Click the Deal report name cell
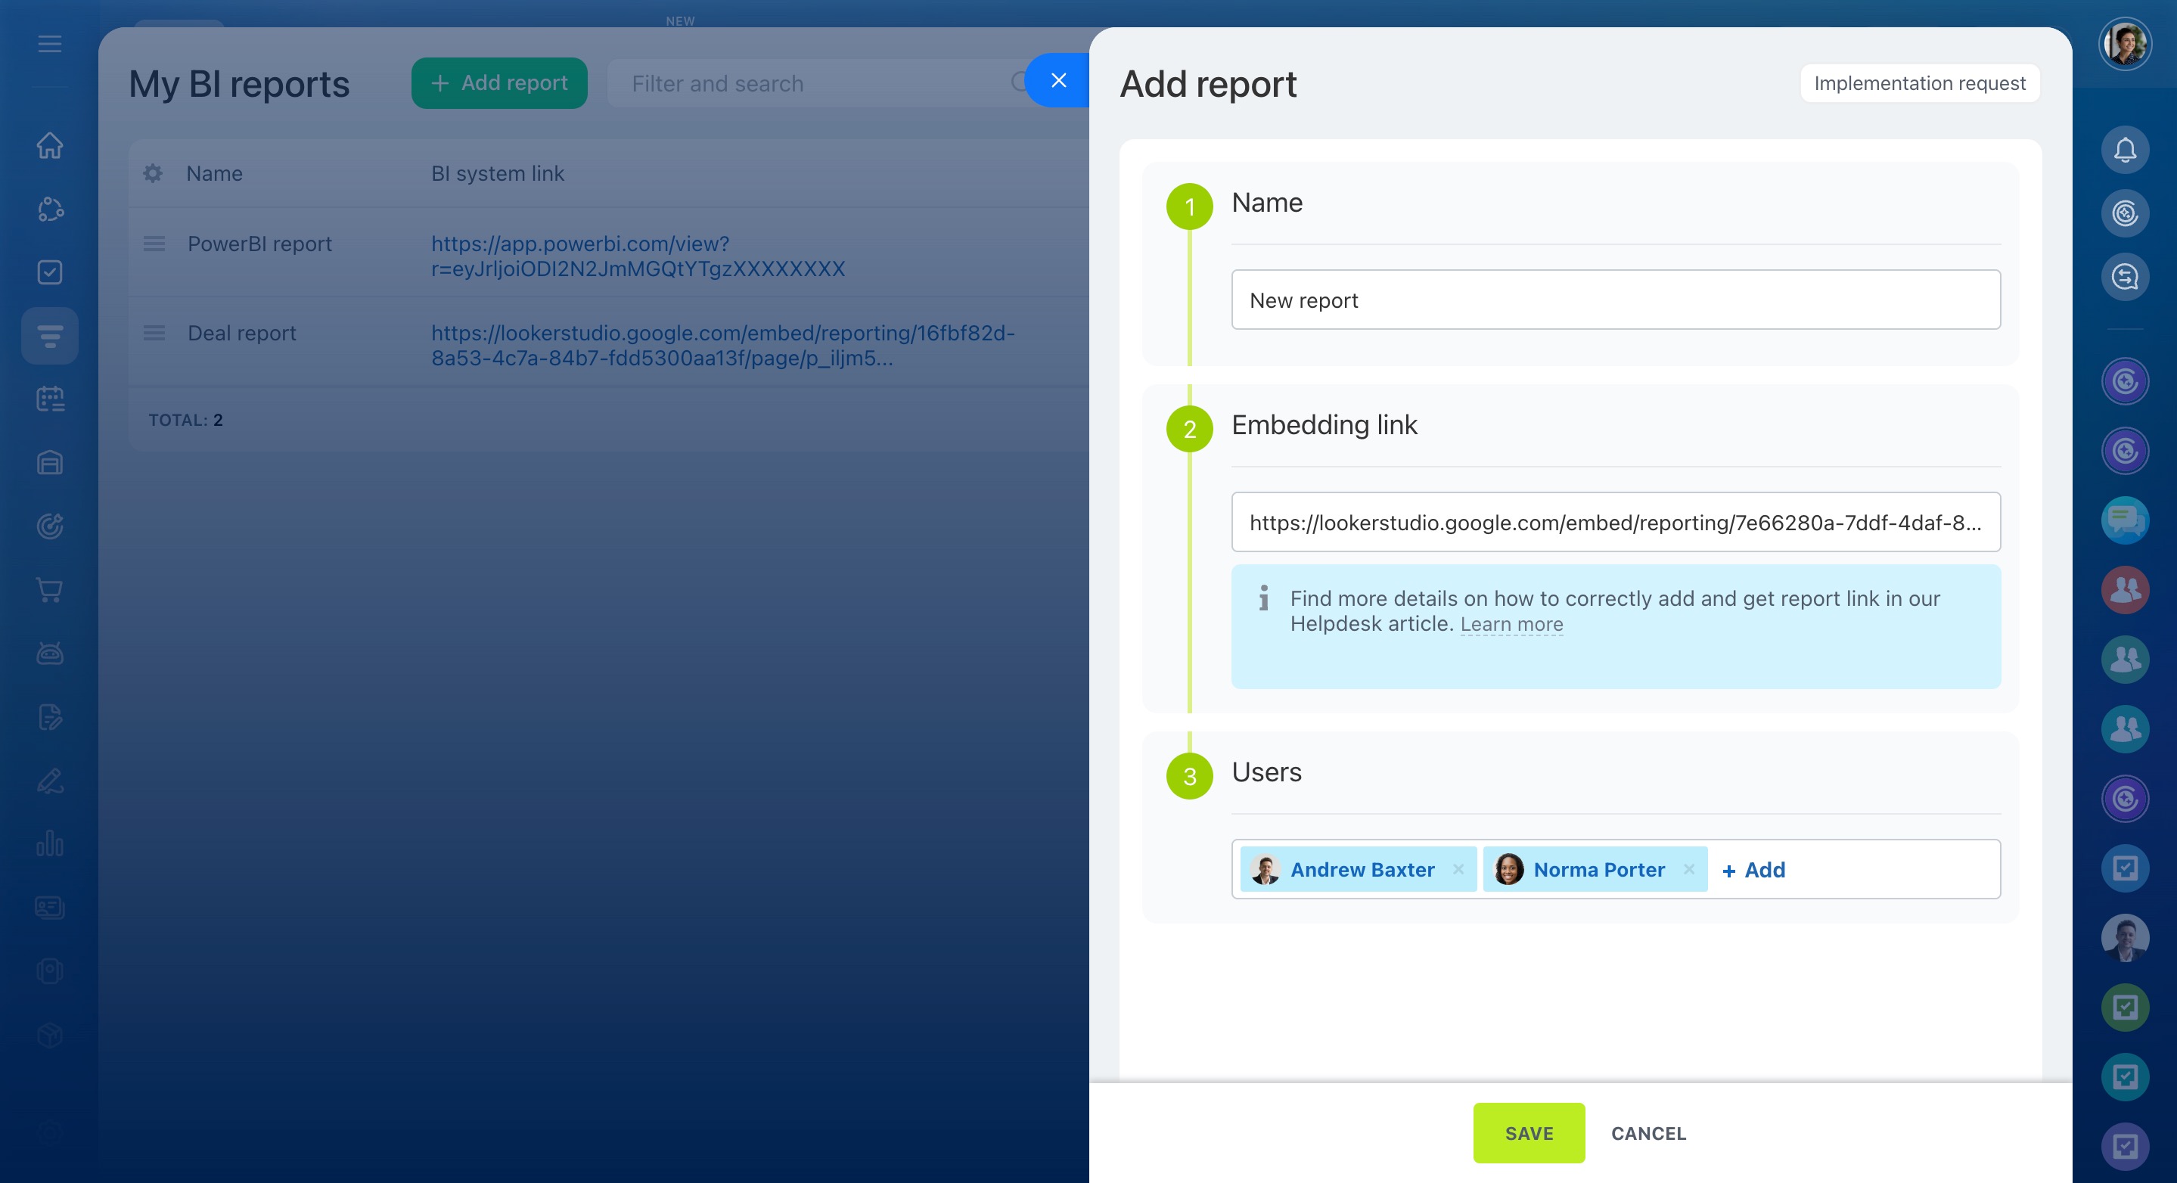The image size is (2177, 1183). tap(242, 333)
